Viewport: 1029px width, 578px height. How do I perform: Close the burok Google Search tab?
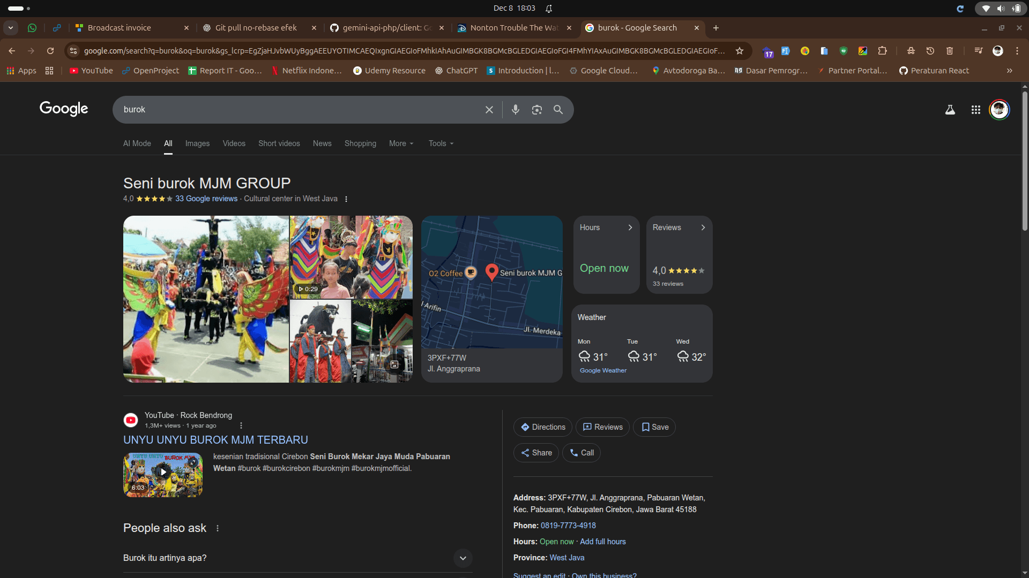point(697,28)
